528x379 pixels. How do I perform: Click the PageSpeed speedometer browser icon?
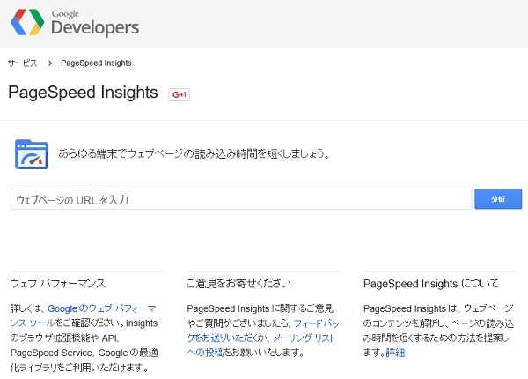32,154
